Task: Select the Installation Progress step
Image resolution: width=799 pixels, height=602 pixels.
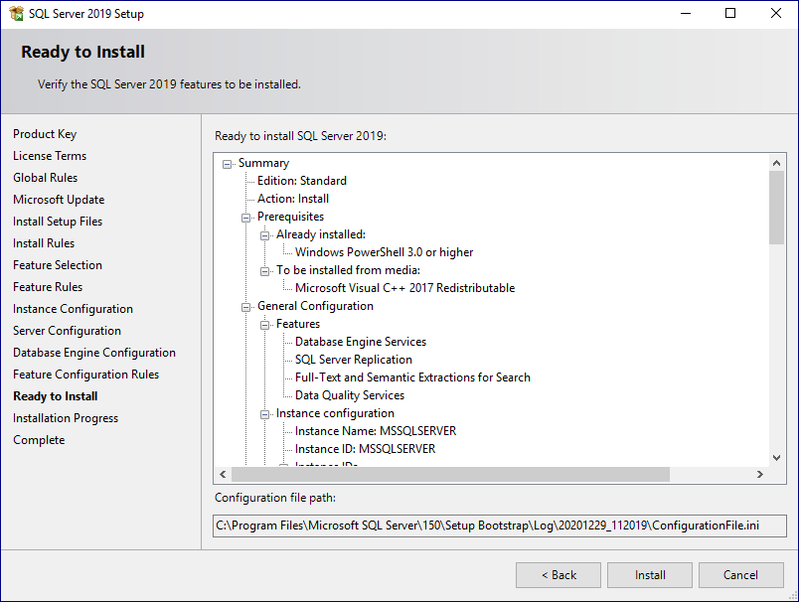Action: (x=66, y=417)
